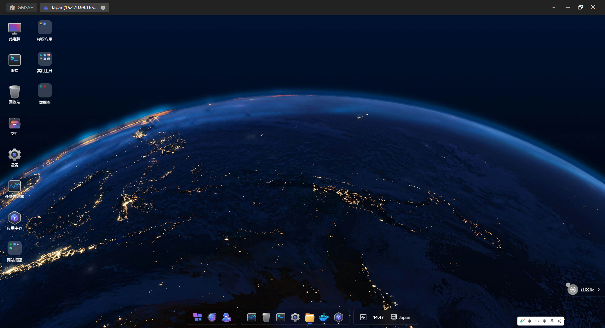Open the app center hexagon in the dock
Screen dimensions: 605x328
(x=339, y=317)
